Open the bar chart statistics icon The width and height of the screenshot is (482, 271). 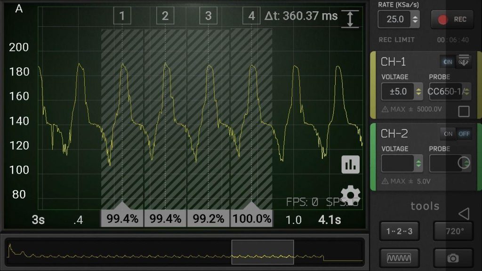pyautogui.click(x=351, y=165)
